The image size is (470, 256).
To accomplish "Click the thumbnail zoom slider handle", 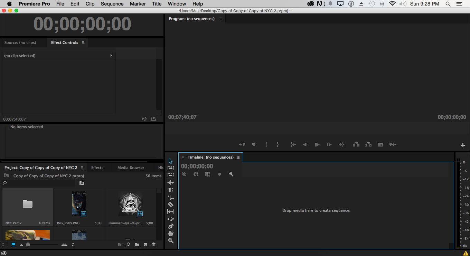I will [28, 245].
